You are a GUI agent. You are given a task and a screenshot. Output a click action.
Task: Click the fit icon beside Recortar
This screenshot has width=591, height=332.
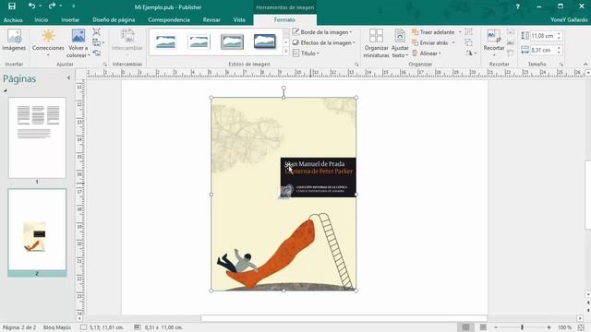(511, 32)
